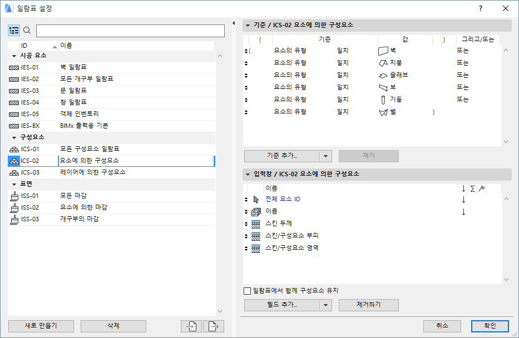This screenshot has height=338, width=519.
Task: Click the skin icon beside 스킨 두께
Action: click(x=256, y=224)
